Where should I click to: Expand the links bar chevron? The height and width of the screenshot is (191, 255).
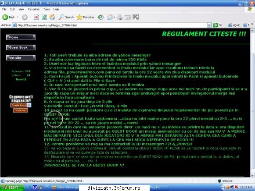(252, 24)
